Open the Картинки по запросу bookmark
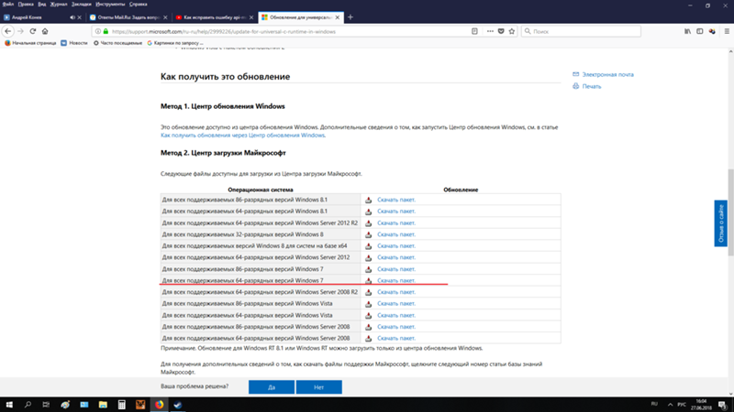 175,43
